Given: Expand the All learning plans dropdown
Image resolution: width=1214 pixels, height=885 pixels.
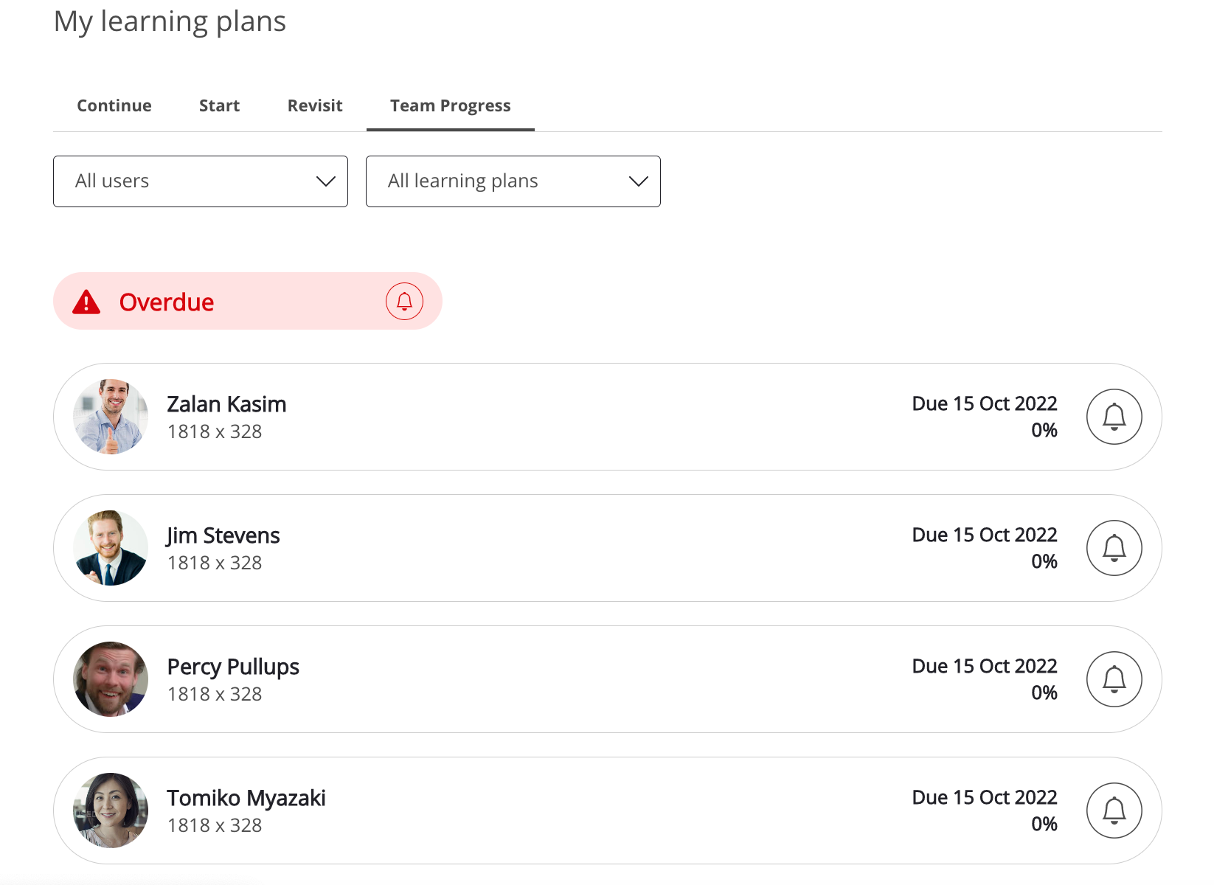Looking at the screenshot, I should (x=513, y=181).
